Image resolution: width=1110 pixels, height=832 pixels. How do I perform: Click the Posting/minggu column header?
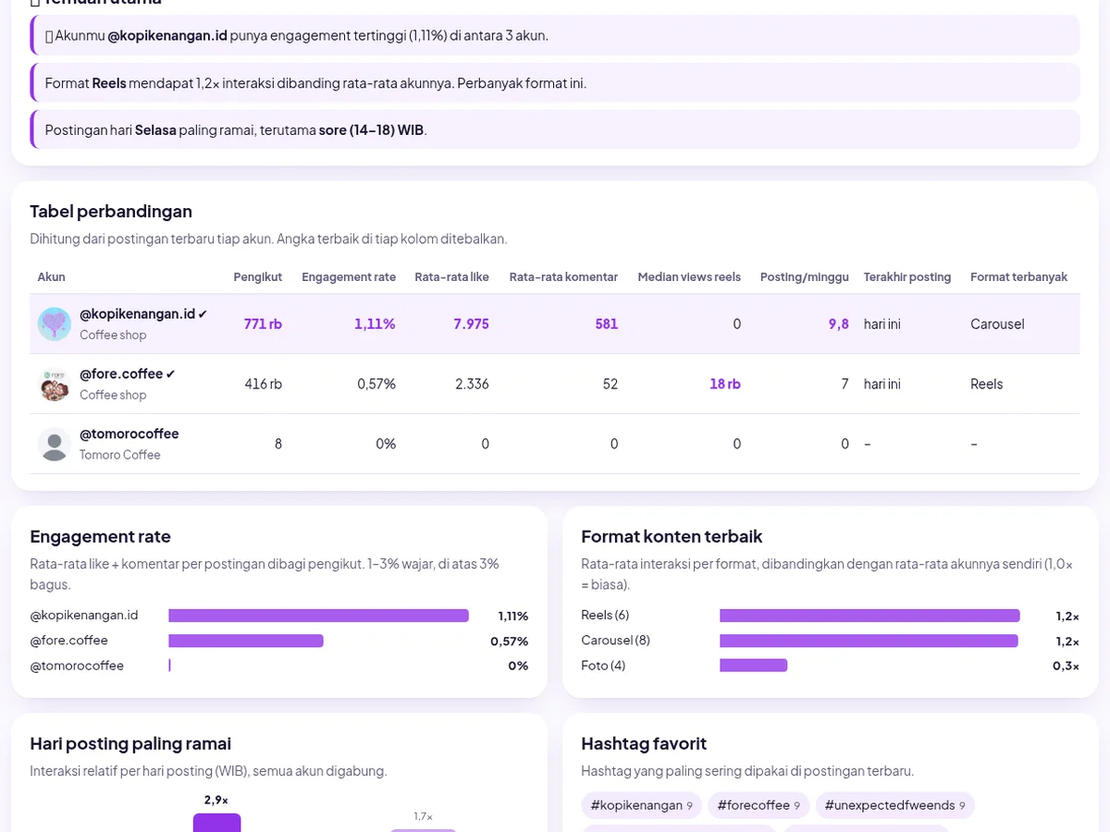point(805,277)
